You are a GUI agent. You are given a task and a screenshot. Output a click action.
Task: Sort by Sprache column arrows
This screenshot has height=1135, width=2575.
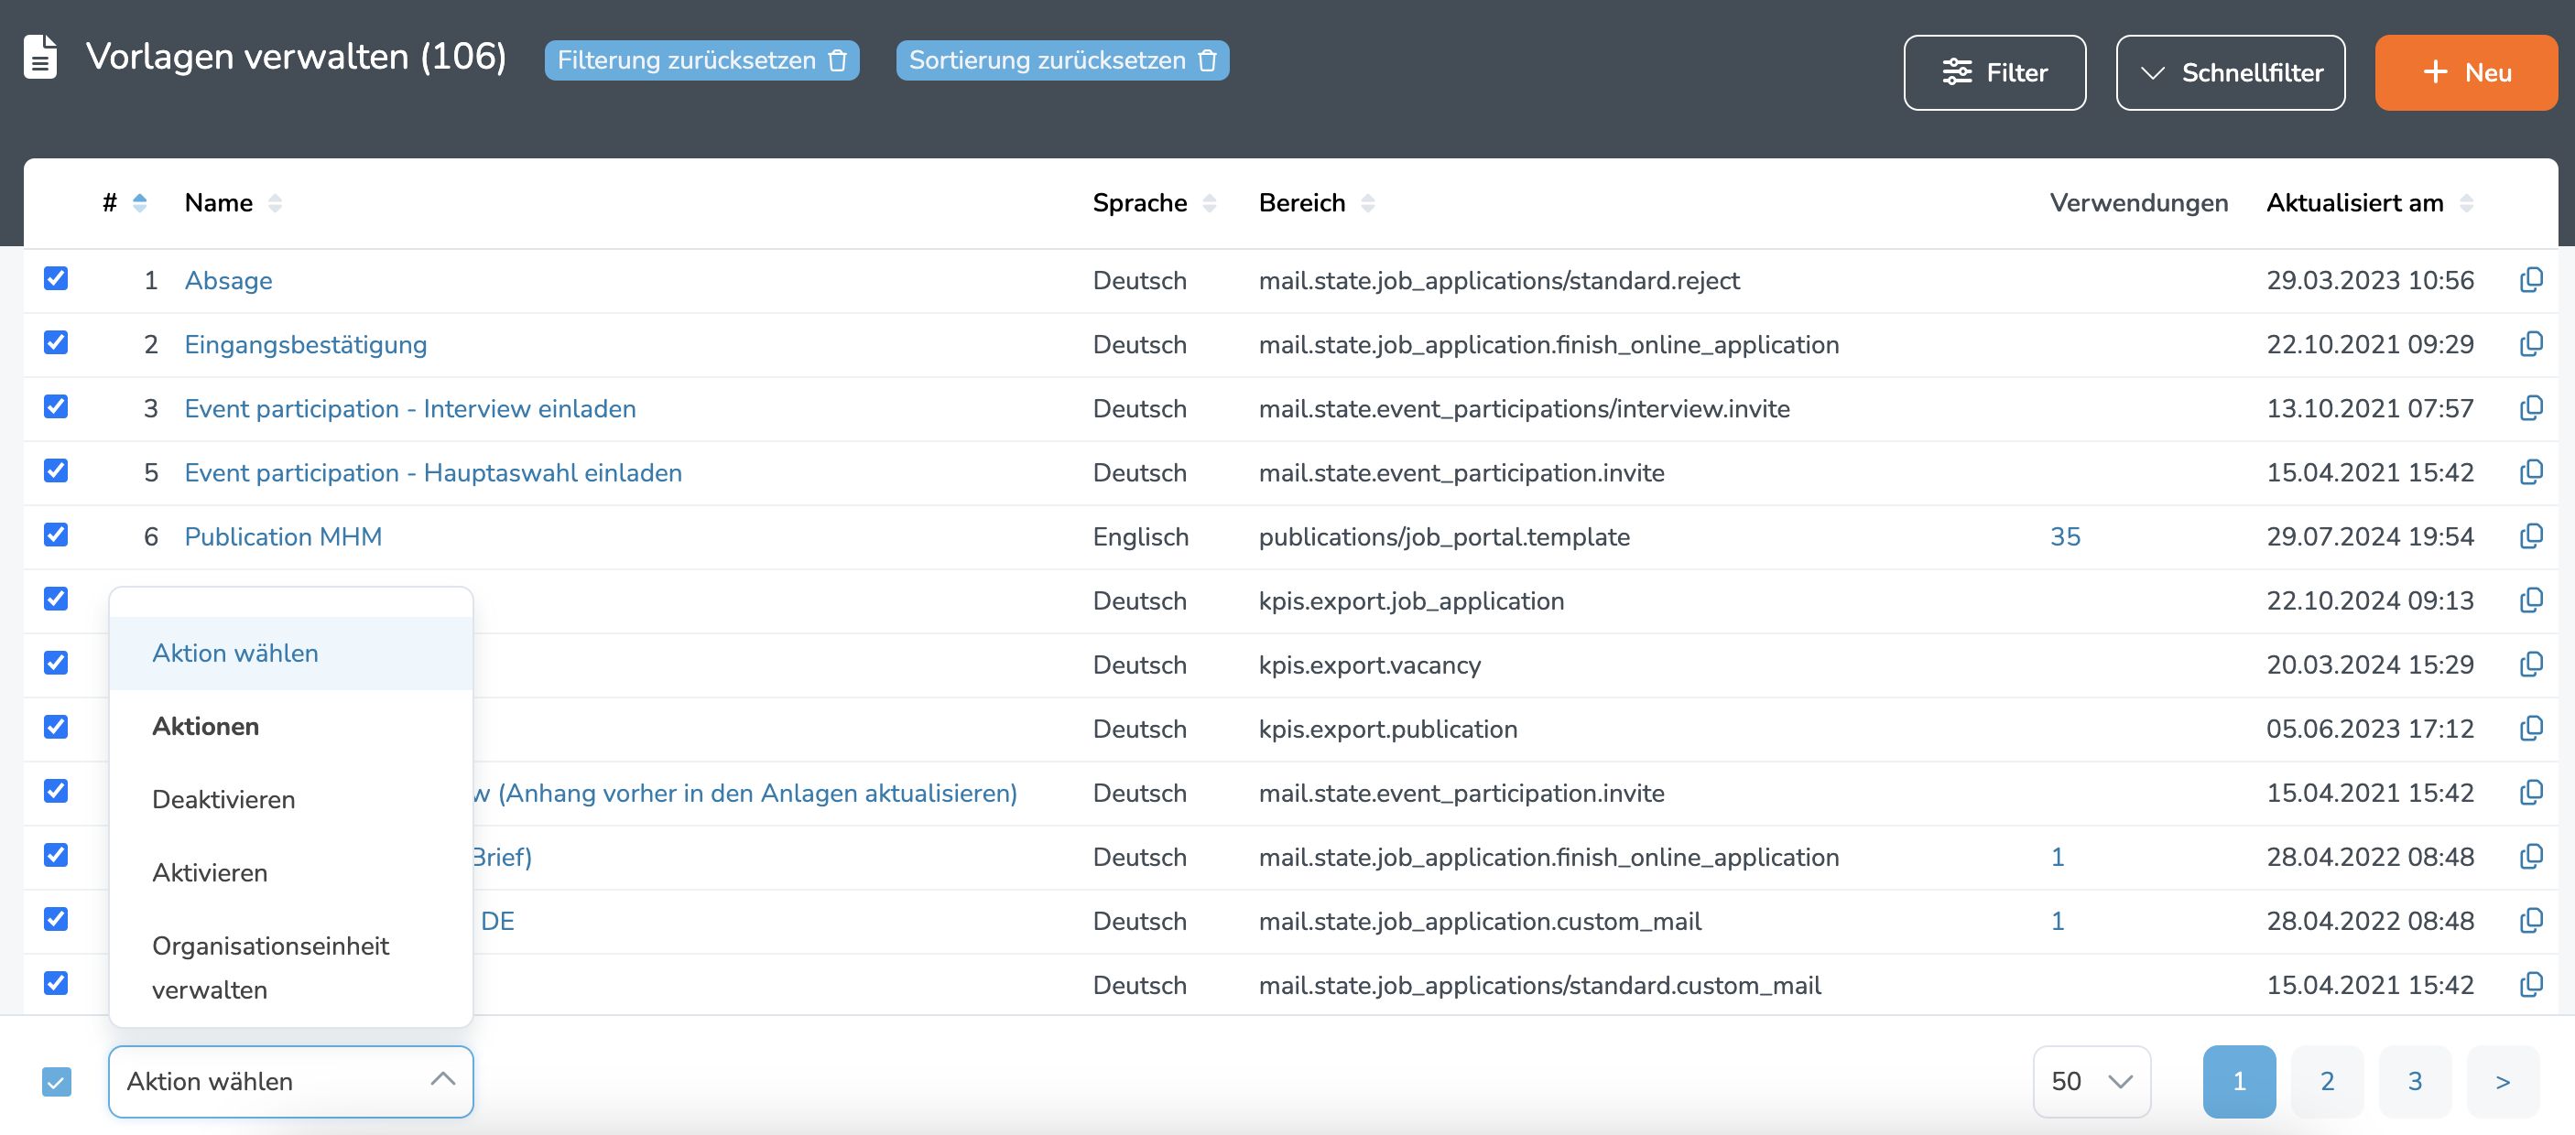tap(1210, 203)
